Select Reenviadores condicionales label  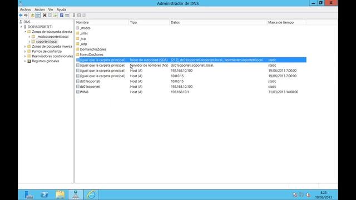52,56
